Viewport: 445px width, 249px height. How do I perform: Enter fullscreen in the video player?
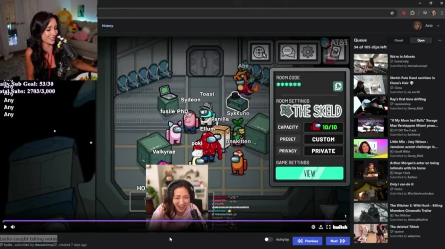328,227
